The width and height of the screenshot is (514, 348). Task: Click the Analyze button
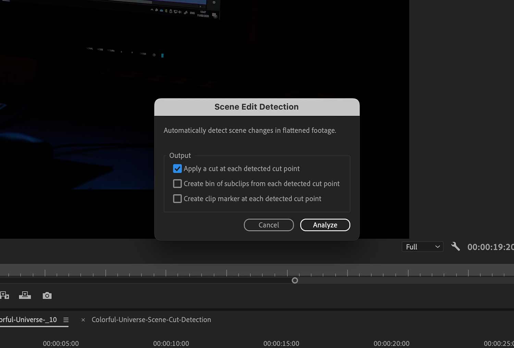(325, 225)
